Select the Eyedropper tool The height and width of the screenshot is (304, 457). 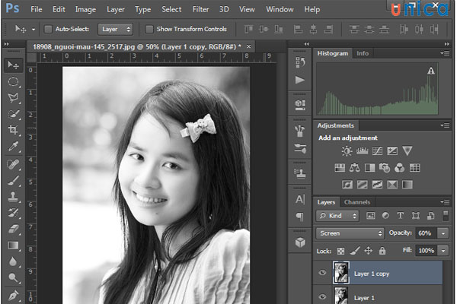tap(13, 146)
